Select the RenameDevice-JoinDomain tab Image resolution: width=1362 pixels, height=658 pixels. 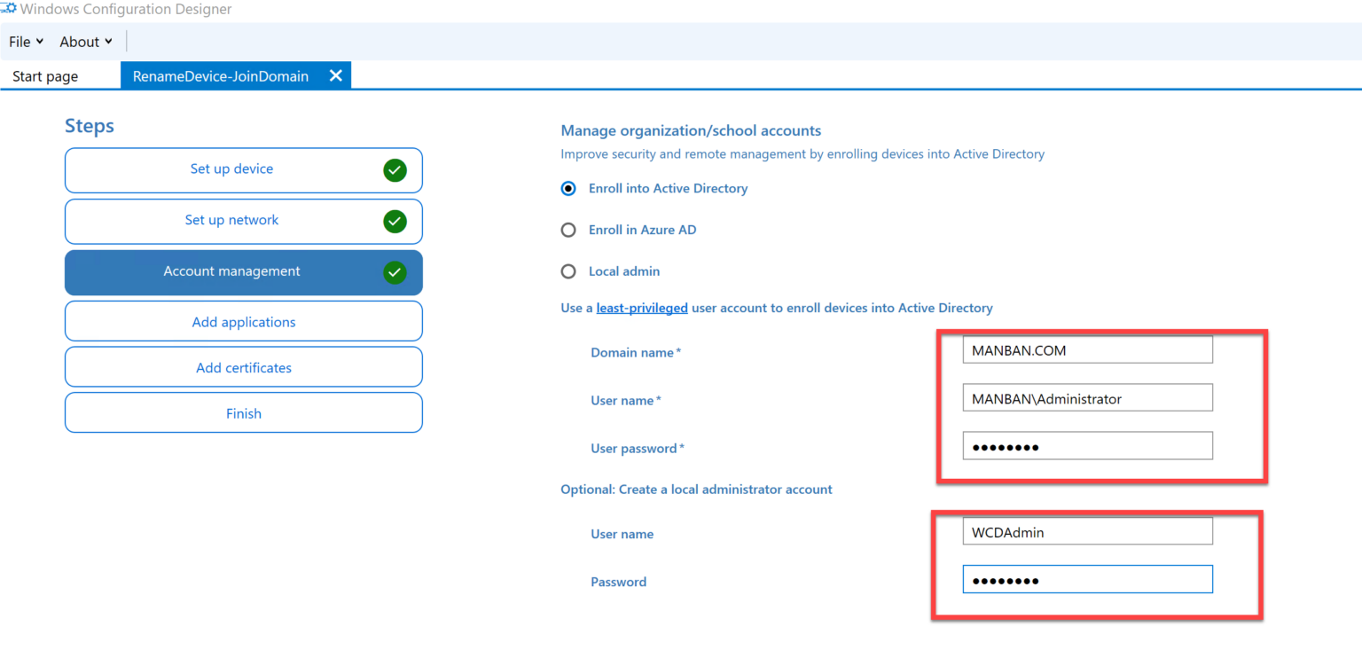(220, 75)
